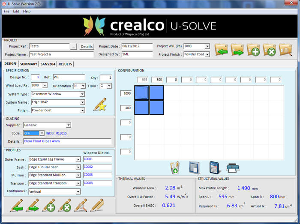Open the Edit menu
This screenshot has height=224, width=300.
click(x=16, y=11)
